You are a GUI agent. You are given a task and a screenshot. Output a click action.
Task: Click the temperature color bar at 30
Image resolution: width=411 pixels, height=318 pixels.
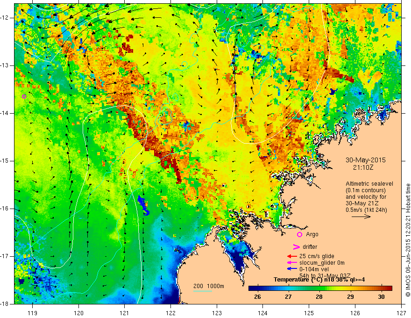pyautogui.click(x=382, y=289)
